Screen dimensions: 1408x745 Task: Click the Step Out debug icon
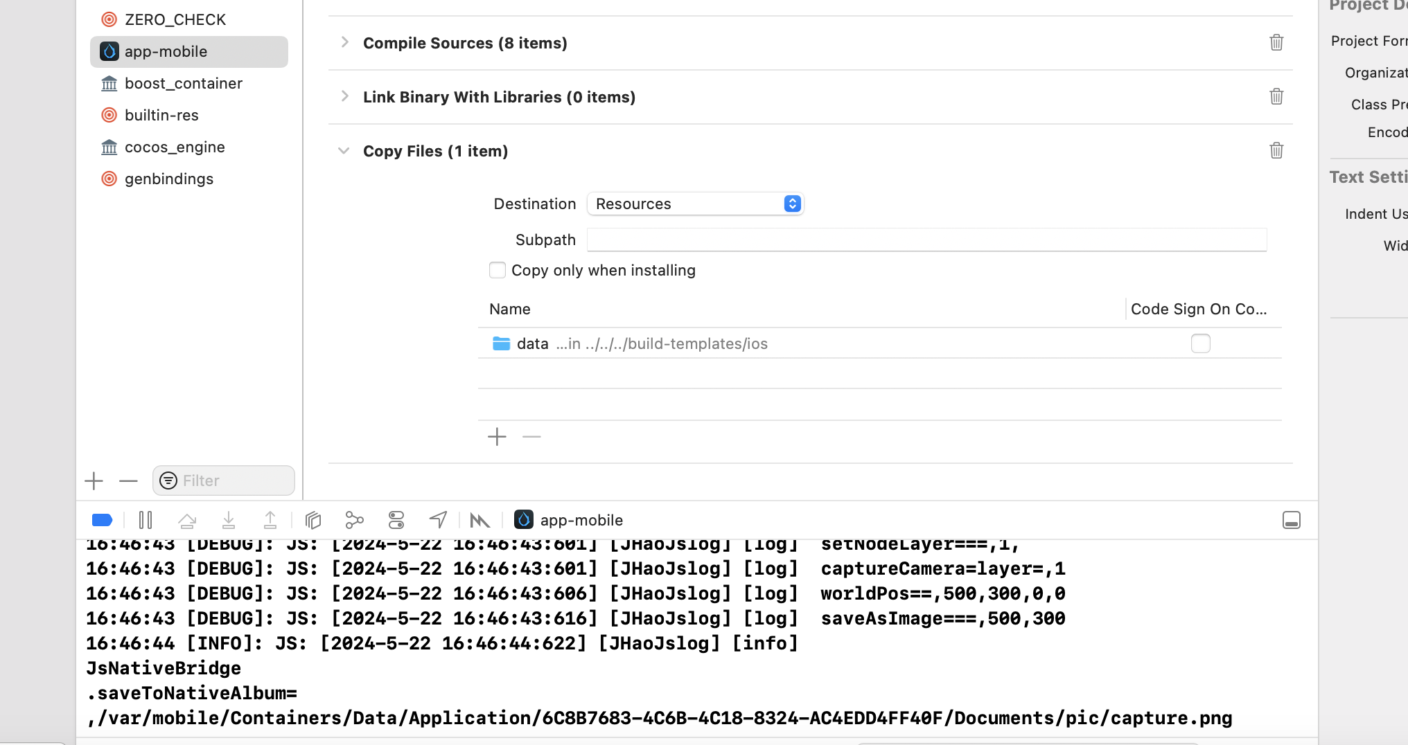[x=270, y=520]
